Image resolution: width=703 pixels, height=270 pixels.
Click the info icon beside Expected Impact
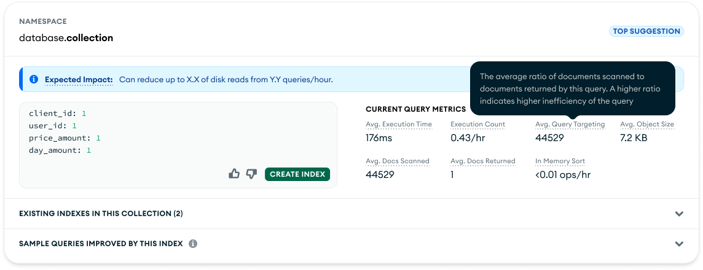click(34, 80)
